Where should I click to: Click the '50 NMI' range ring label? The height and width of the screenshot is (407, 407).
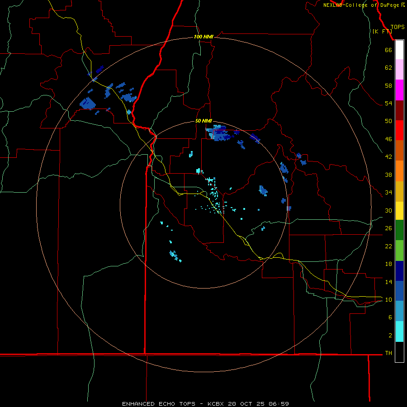click(x=203, y=121)
